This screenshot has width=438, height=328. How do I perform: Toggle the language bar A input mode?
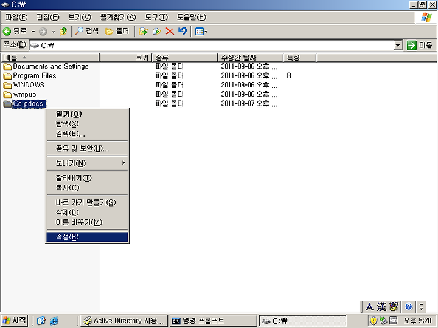click(369, 307)
